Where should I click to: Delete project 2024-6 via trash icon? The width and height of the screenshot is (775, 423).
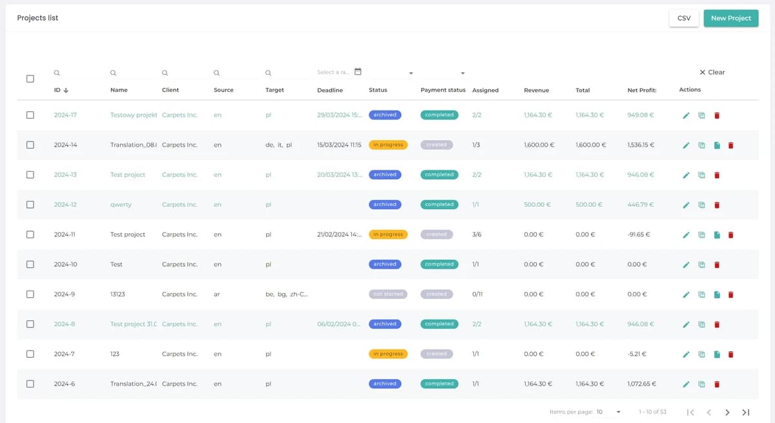[x=717, y=384]
